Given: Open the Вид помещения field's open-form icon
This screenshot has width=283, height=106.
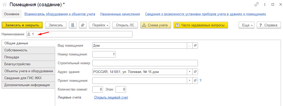Looking at the screenshot, I should (x=195, y=46).
